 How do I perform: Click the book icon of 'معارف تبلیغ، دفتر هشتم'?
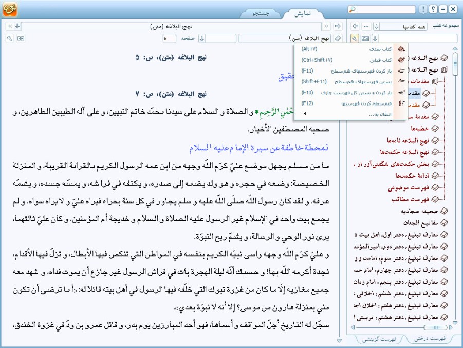point(444,317)
